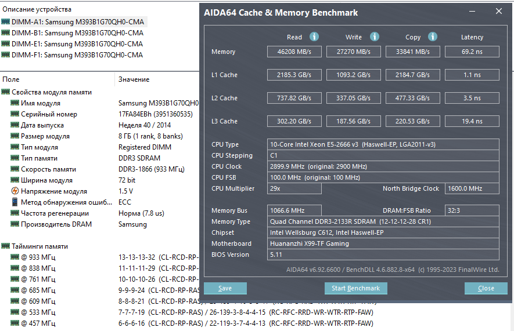514x331 pixels.
Task: Click L1 Cache Read value 2185.3 GB/s
Action: click(294, 75)
